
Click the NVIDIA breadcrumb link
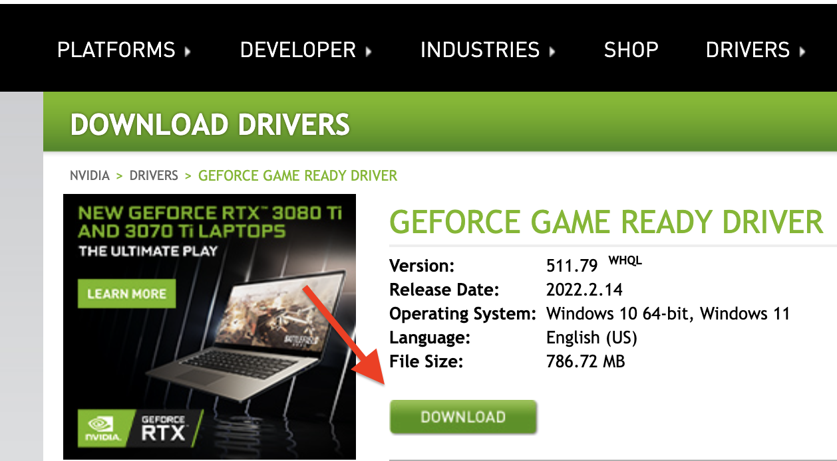click(x=90, y=176)
